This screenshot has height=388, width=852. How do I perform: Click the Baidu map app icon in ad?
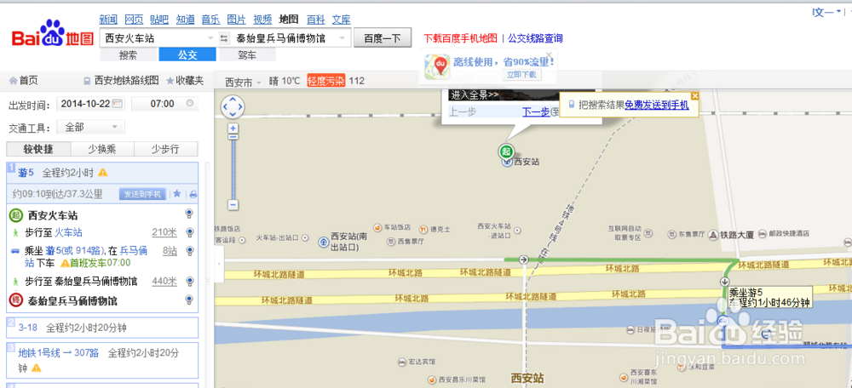(x=437, y=66)
